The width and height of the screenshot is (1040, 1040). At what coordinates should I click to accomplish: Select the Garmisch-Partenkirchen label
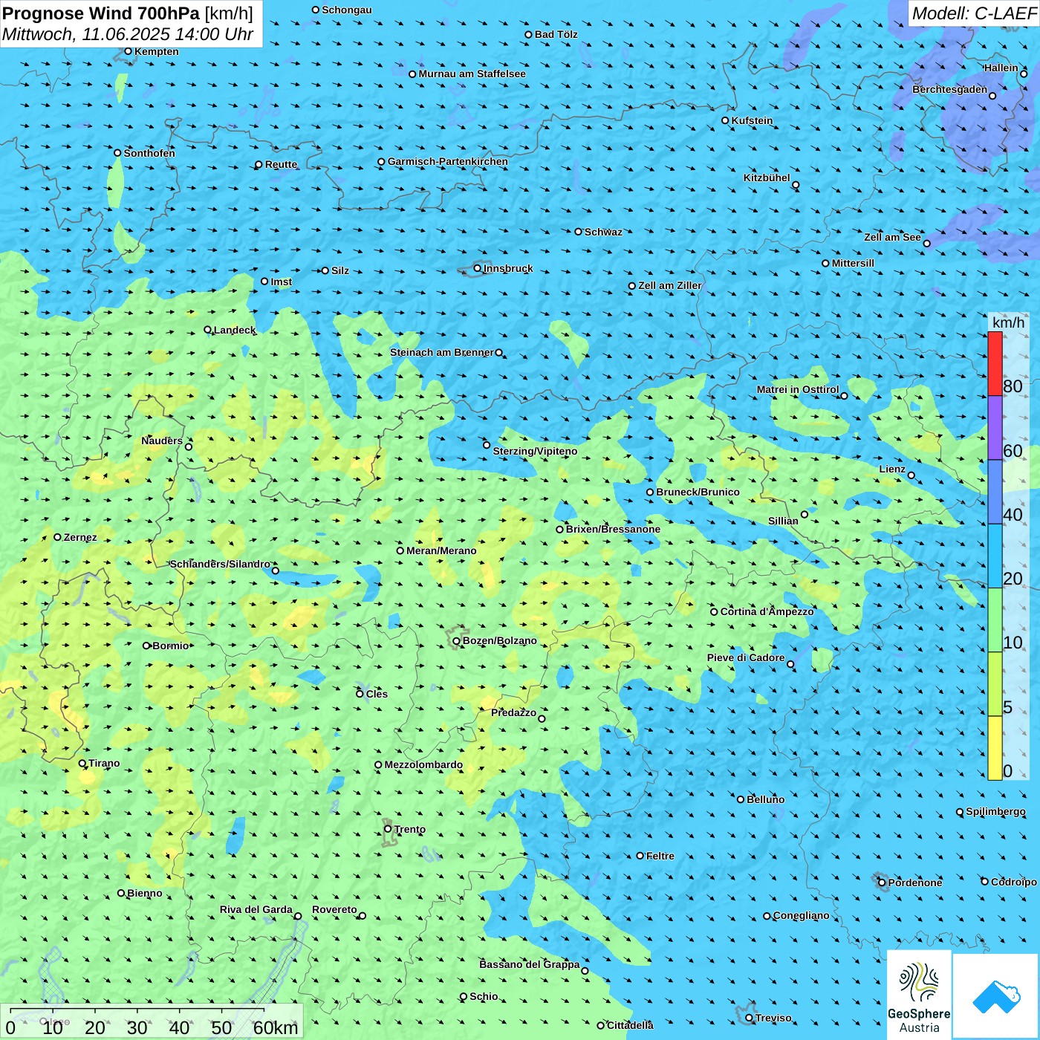448,161
